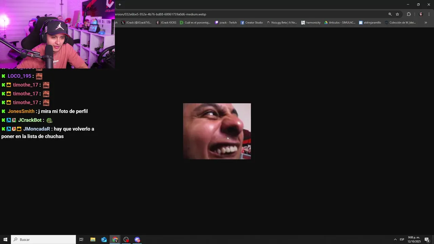This screenshot has width=434, height=244.
Task: Open Task View from taskbar
Action: click(x=81, y=240)
